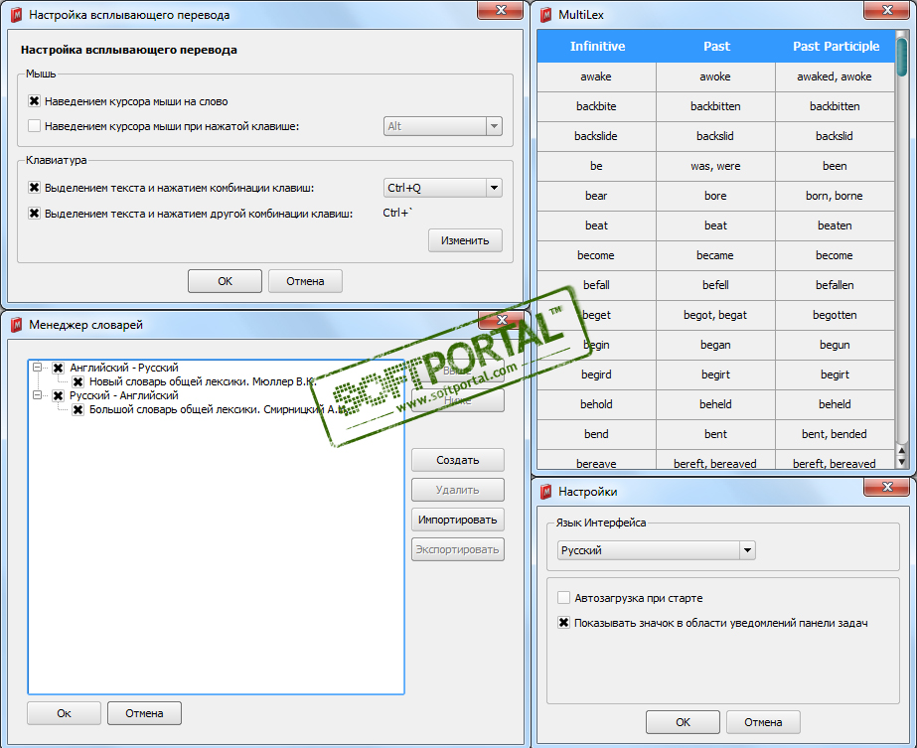Click the 'awake' infinitive cell
The height and width of the screenshot is (748, 917).
pos(596,76)
